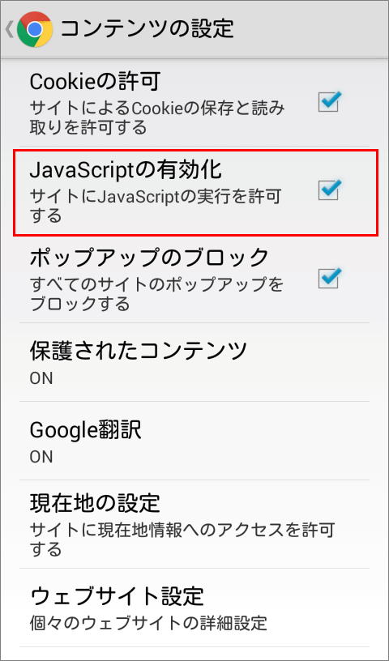Tap description サイトによるCookieの保存と読み取りを許可する

158,118
